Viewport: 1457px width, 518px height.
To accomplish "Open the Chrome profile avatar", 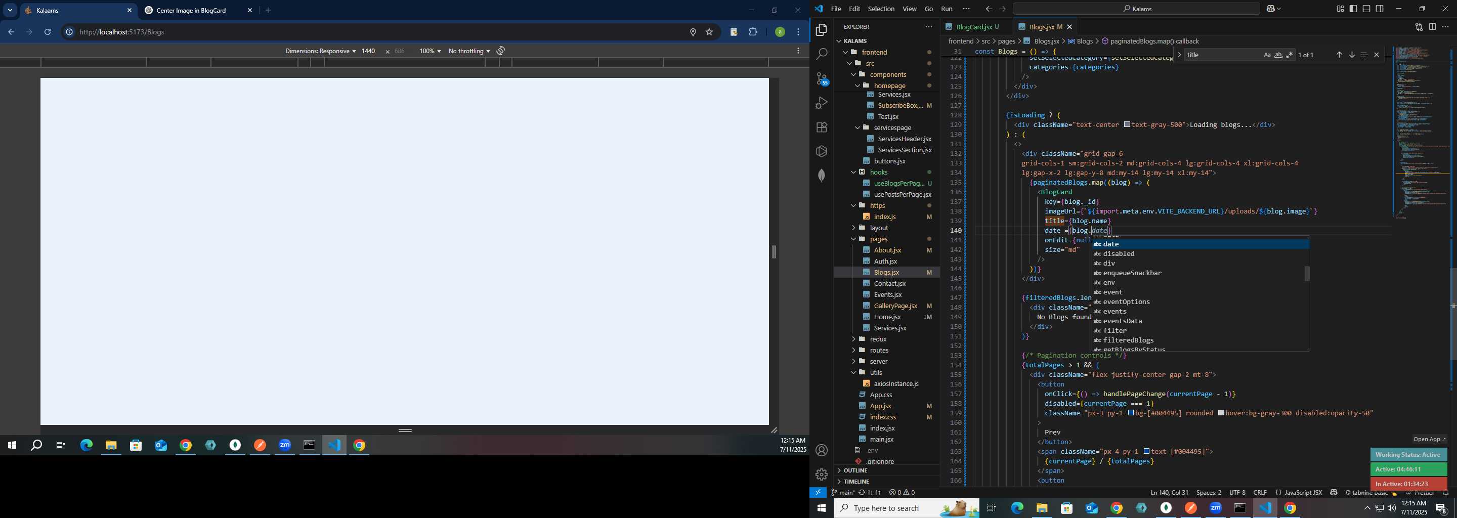I will pos(780,32).
